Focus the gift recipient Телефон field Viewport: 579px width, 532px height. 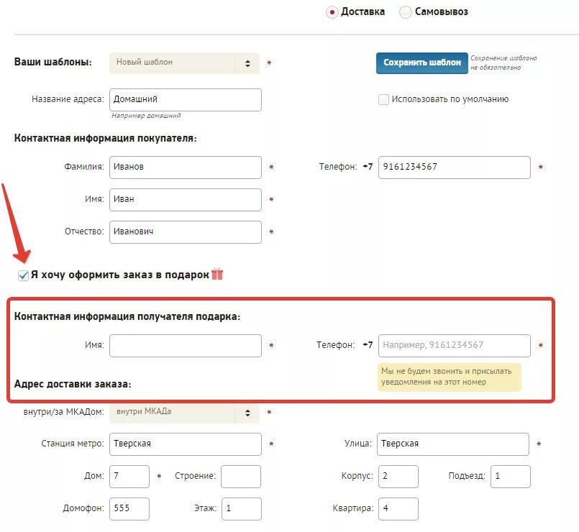[x=454, y=346]
